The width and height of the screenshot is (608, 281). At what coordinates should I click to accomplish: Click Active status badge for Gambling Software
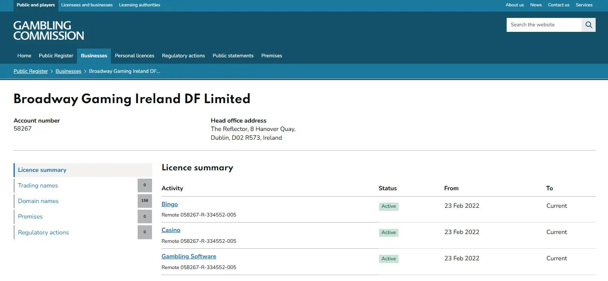pyautogui.click(x=389, y=259)
